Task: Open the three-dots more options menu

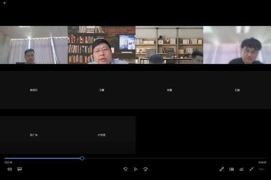Action: 261,169
